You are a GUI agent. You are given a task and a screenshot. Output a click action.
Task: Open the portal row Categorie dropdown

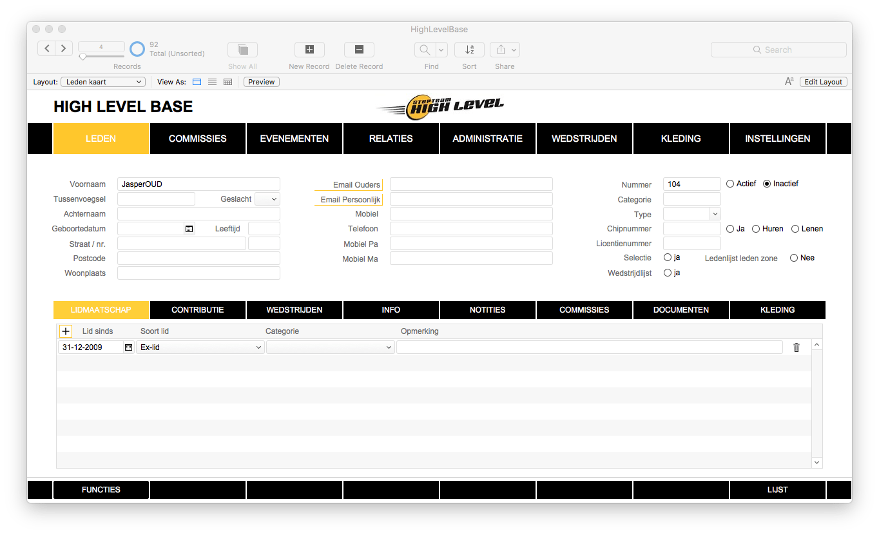pos(331,347)
